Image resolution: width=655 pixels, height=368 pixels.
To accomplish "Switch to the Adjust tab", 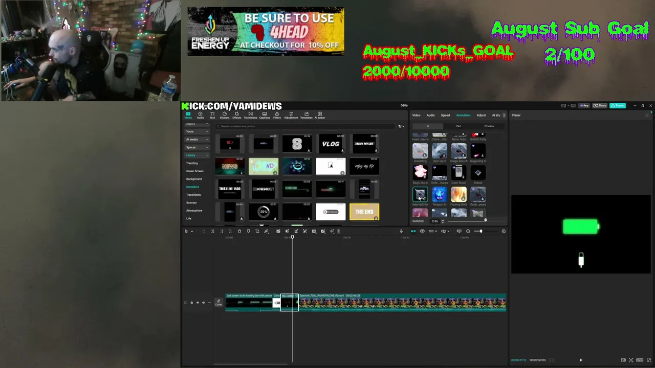I will (481, 115).
